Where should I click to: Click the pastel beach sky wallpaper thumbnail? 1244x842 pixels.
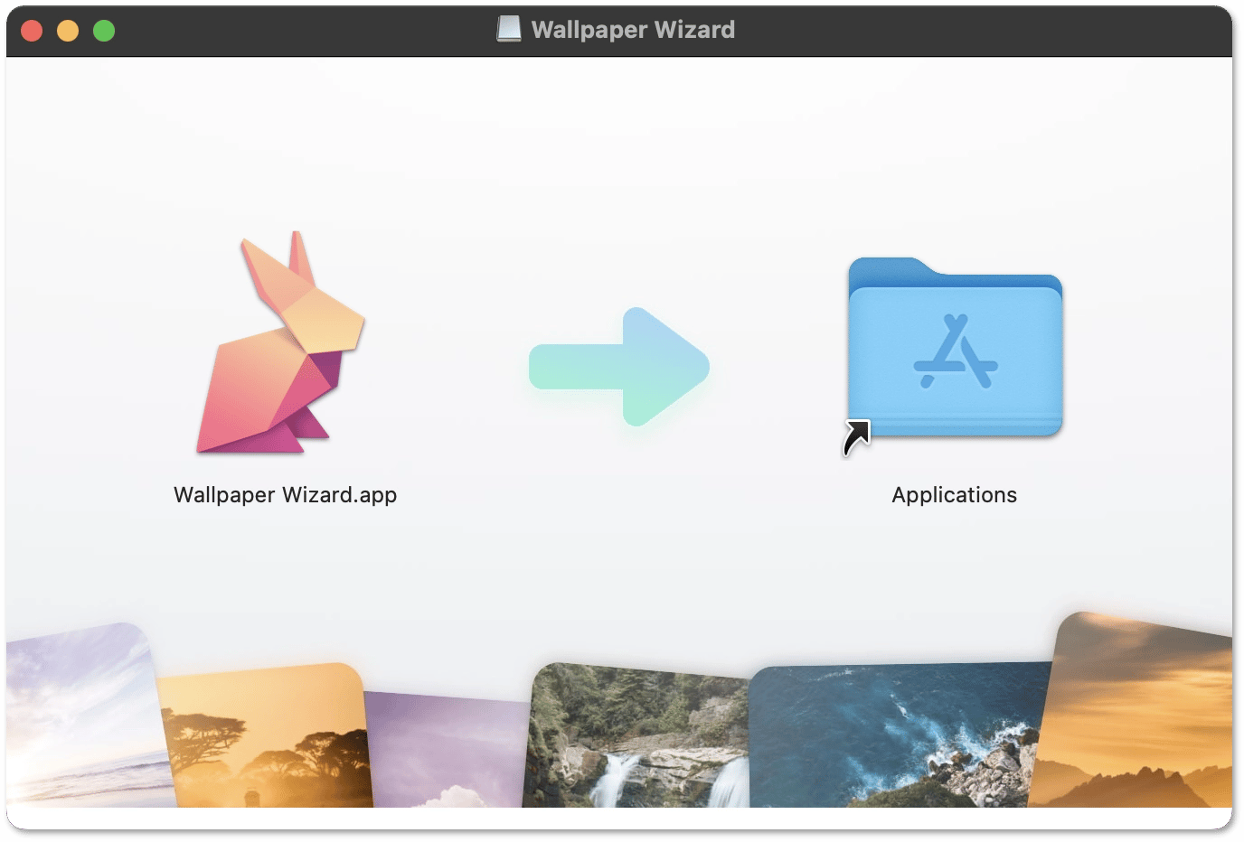[81, 714]
